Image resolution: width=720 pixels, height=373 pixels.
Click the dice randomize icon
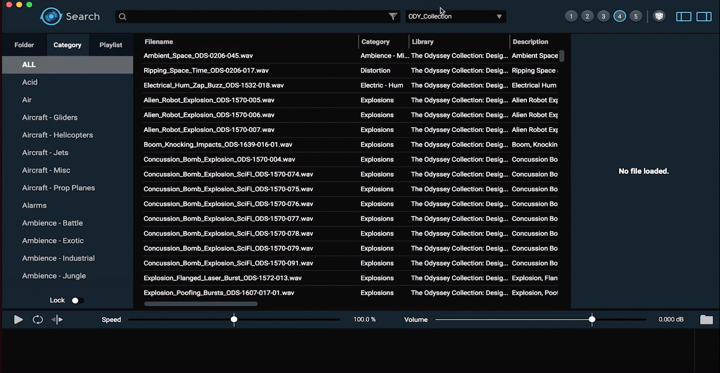pos(659,16)
